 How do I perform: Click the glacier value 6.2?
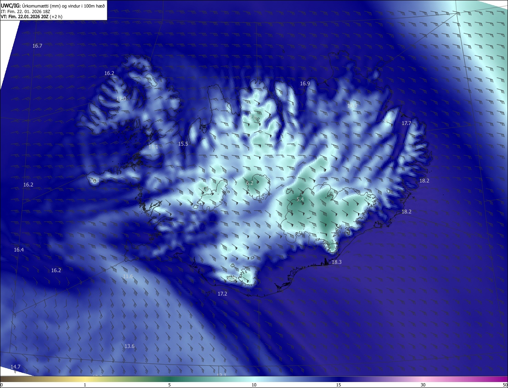[x=250, y=183]
